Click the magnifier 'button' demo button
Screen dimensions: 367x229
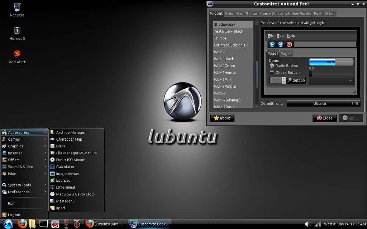click(x=296, y=80)
